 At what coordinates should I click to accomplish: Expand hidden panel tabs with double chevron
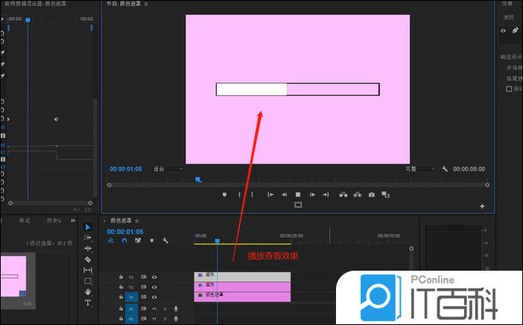[73, 220]
